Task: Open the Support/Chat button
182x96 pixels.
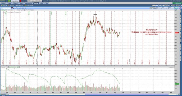Action: coord(15,1)
